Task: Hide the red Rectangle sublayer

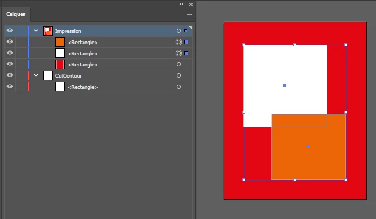Action: pos(10,64)
